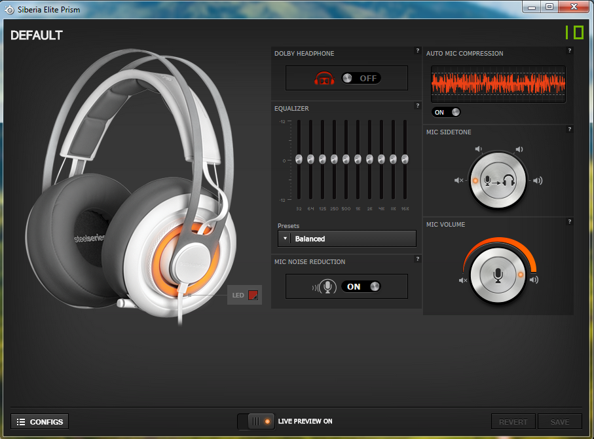Click the mic volume mute icon
594x439 pixels.
click(463, 280)
